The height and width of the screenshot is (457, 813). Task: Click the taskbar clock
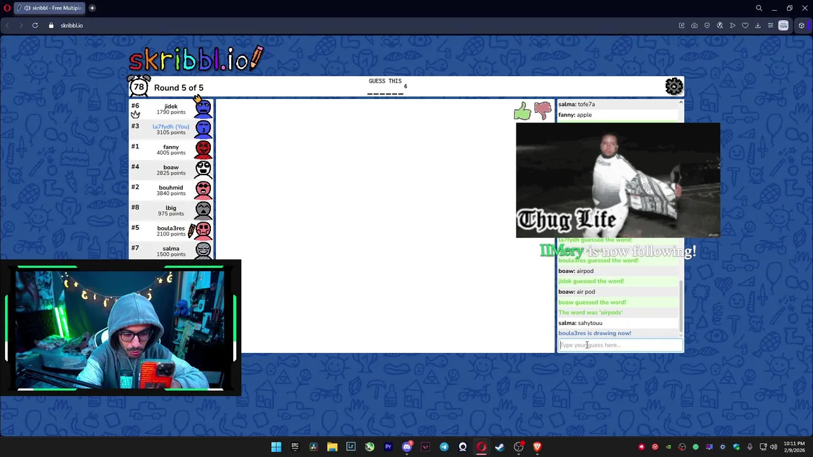point(794,447)
